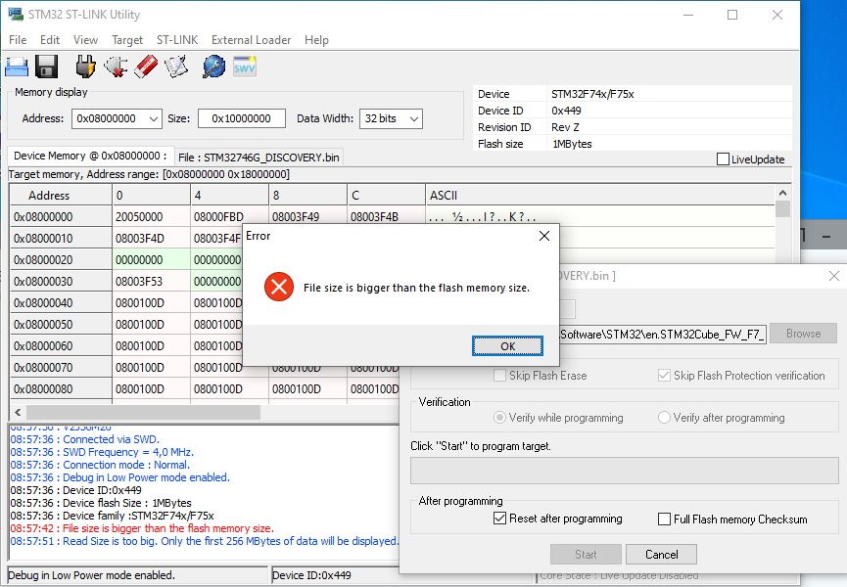Switch to File STM32746G_DISCOVERY.bin tab

[259, 158]
